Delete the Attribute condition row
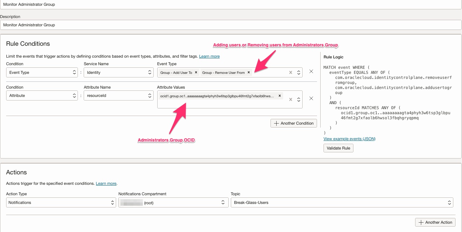Screen dimensions: 462x232 [x=311, y=98]
